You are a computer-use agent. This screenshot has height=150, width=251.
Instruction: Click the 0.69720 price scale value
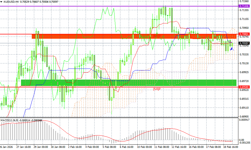[244, 81]
